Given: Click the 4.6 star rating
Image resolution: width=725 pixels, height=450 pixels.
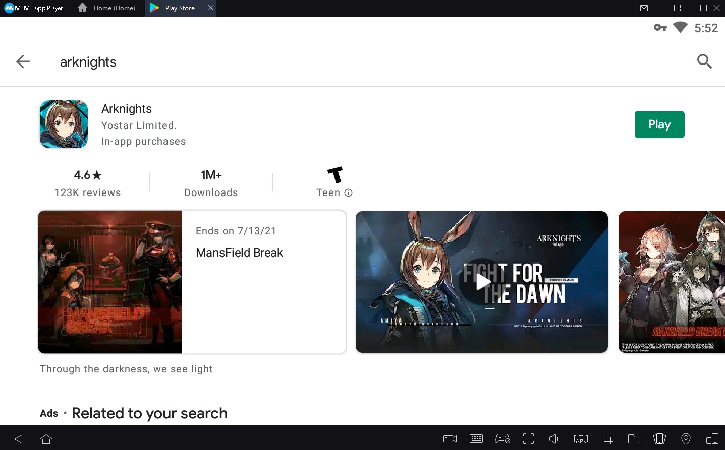Looking at the screenshot, I should pos(88,175).
